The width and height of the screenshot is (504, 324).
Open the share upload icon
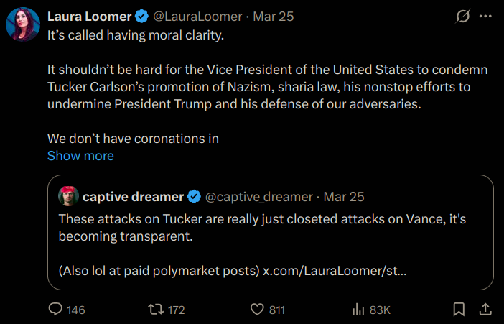pos(485,309)
